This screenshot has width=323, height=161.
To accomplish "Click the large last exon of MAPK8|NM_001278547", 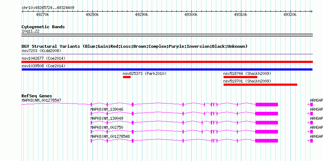I will pos(267,105).
